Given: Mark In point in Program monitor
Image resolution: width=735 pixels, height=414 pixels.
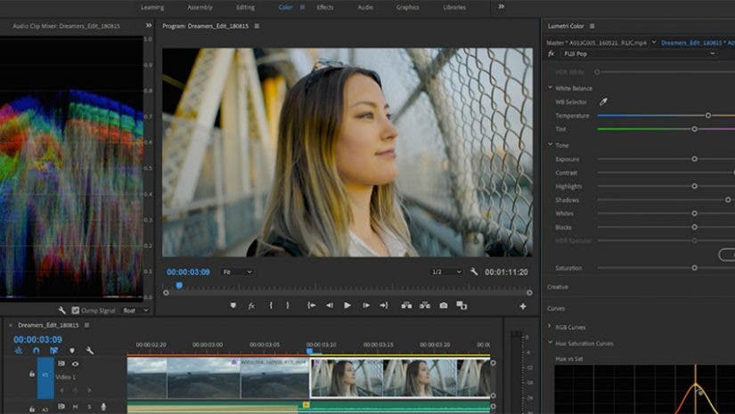Looking at the screenshot, I should (271, 305).
